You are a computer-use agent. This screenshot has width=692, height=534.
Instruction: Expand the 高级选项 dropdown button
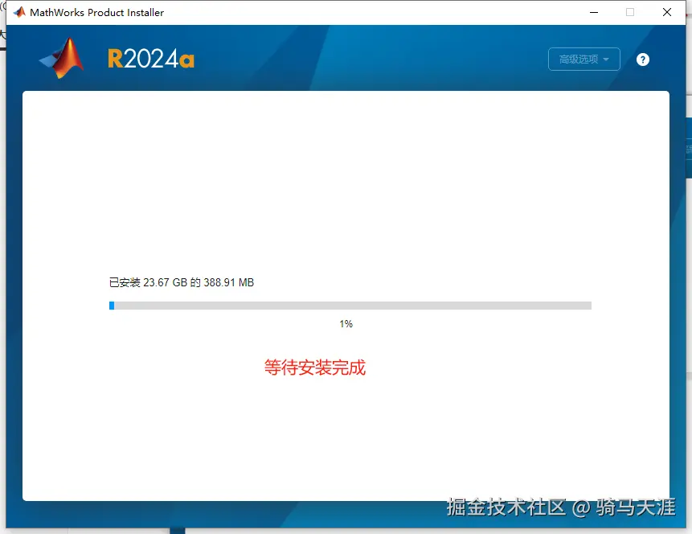583,60
